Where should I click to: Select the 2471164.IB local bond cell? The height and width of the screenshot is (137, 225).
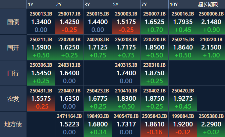click(69, 124)
